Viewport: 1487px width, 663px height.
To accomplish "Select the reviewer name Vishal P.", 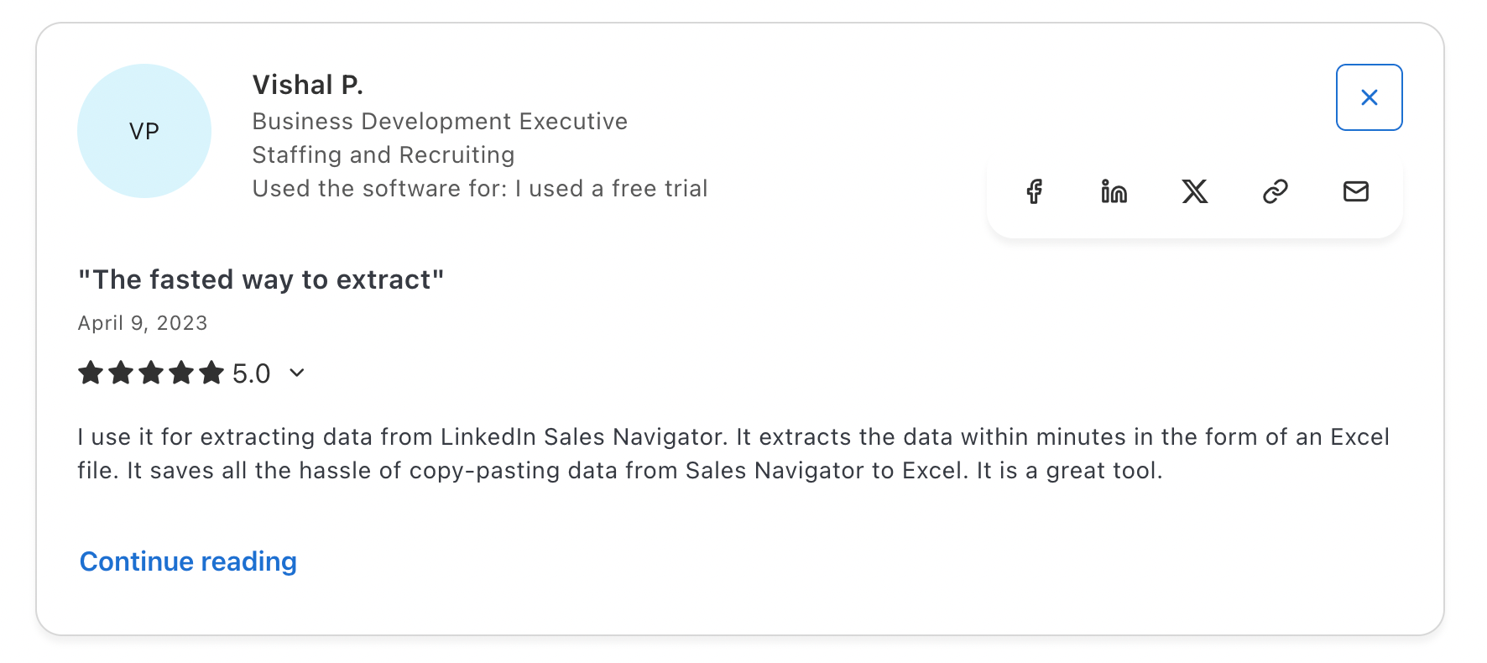I will point(307,85).
